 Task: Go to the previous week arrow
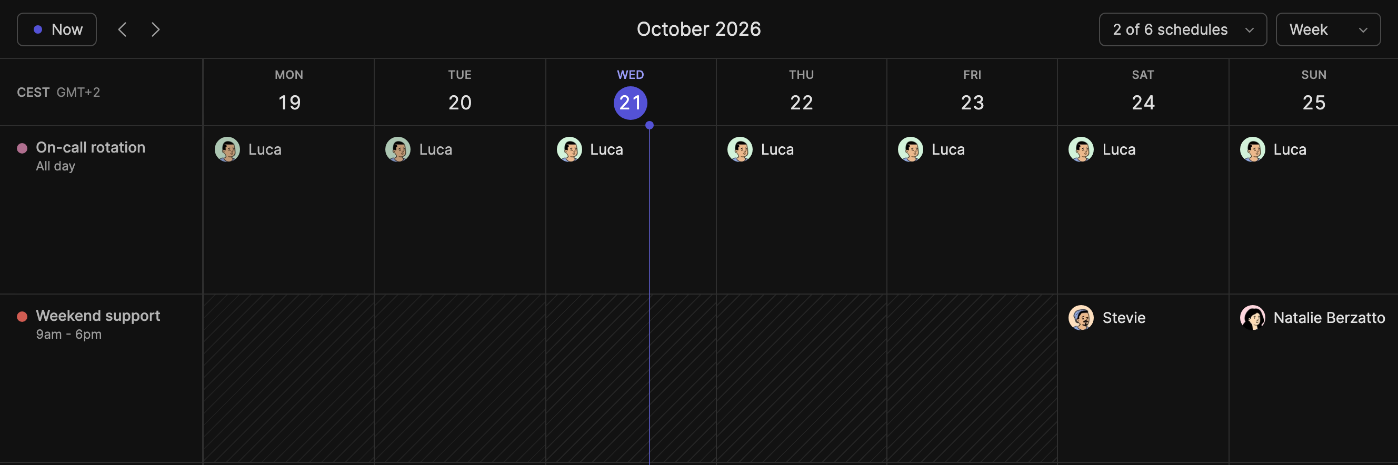click(123, 29)
